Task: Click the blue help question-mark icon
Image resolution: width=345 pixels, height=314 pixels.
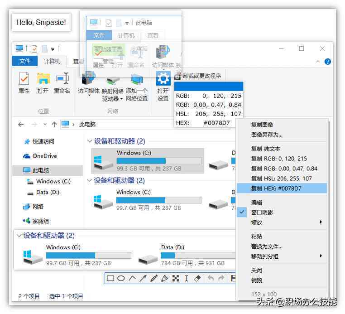Action: [328, 62]
